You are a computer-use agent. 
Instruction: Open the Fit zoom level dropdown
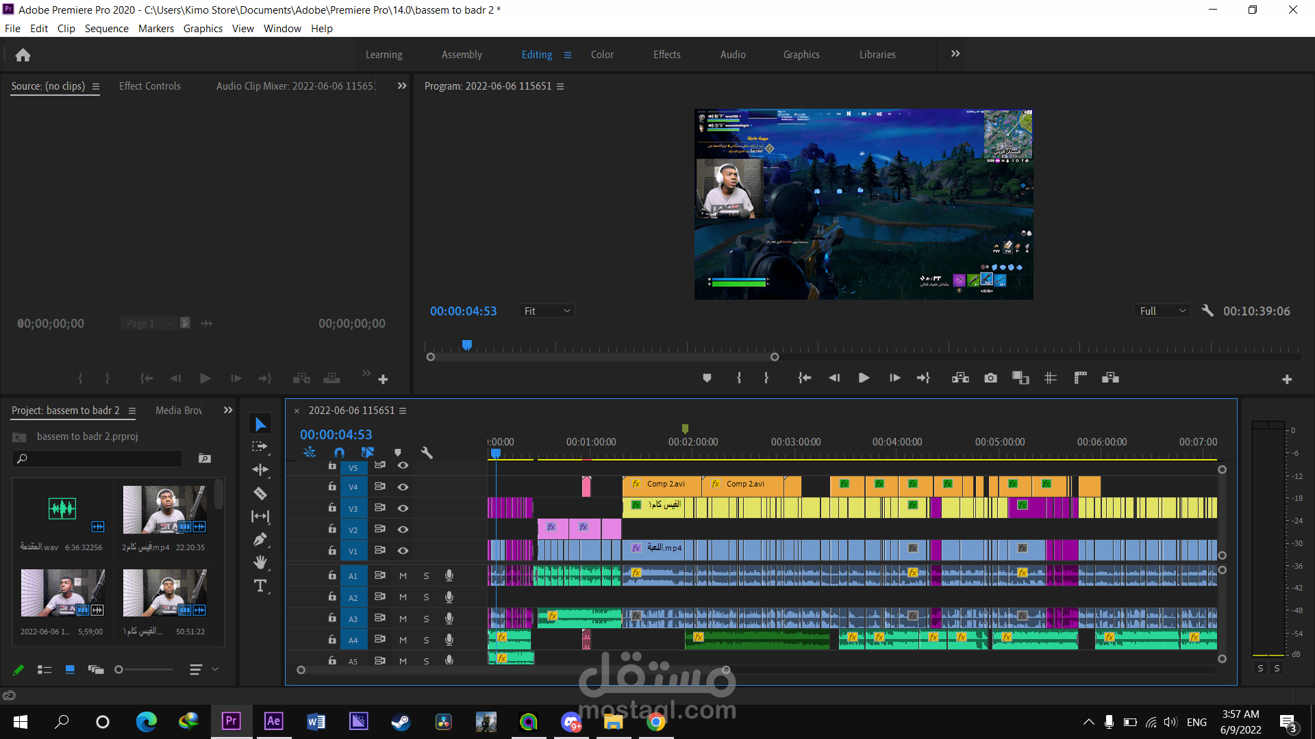pos(546,311)
